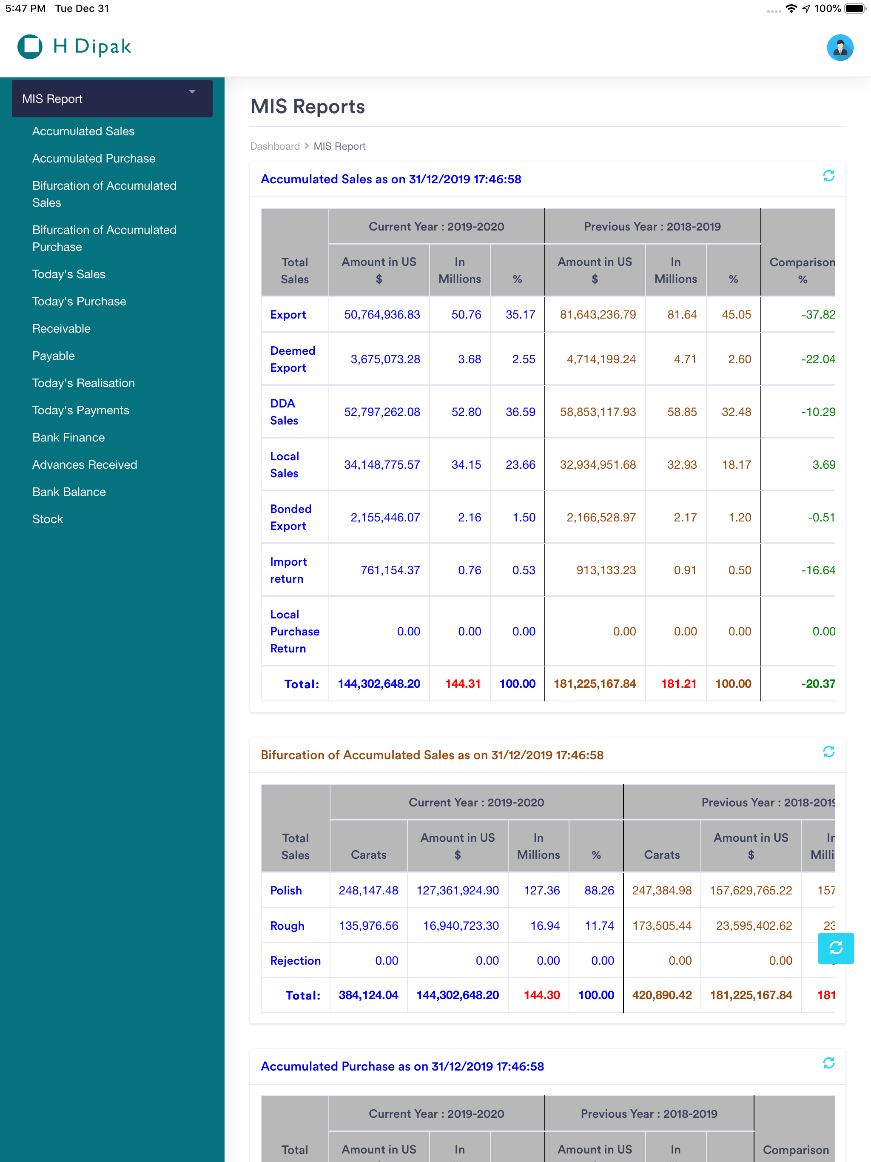This screenshot has width=871, height=1162.
Task: Click the H Dipak logo icon
Action: coord(30,46)
